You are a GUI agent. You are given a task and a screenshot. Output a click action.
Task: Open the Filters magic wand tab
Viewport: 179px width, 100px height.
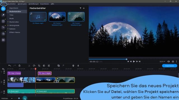click(3, 15)
